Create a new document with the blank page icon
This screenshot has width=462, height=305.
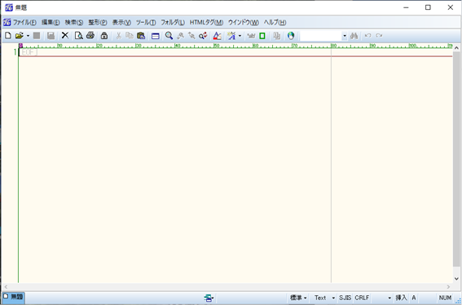click(8, 36)
